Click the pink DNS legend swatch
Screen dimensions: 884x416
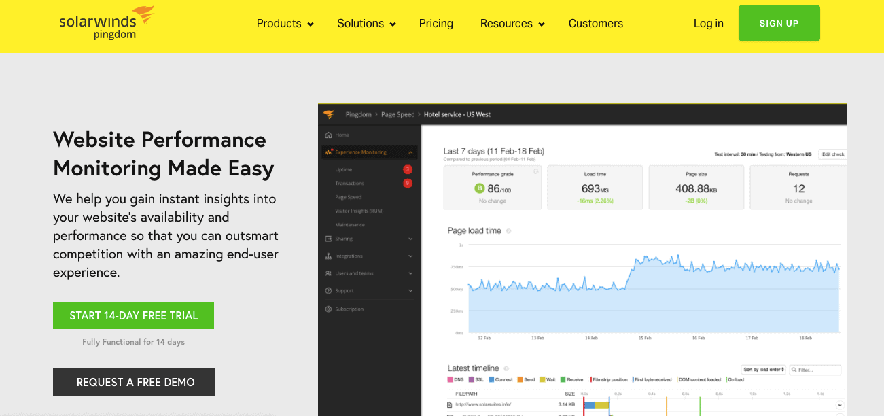(x=450, y=379)
